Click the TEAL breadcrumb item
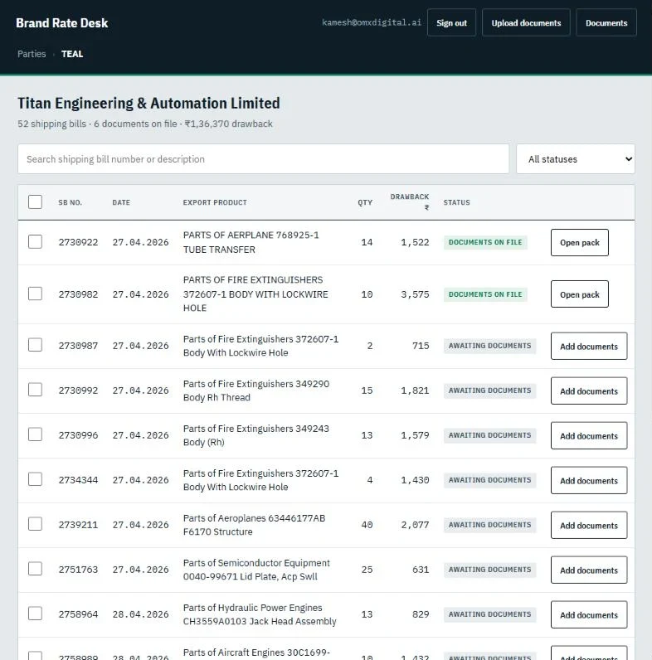Screen dimensions: 652x660 click(x=72, y=54)
